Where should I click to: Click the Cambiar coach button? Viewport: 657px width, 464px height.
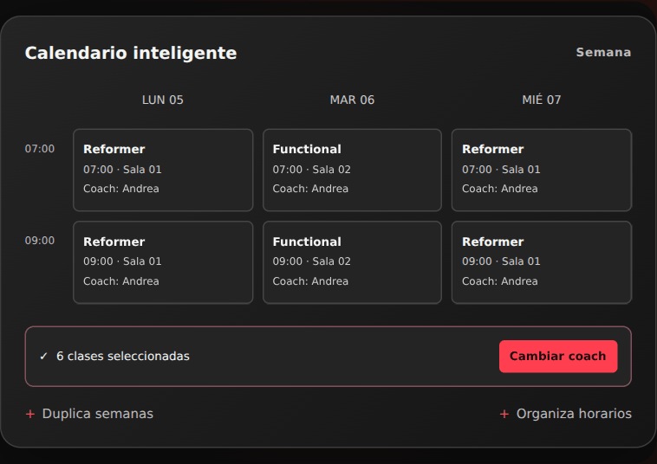[x=558, y=356]
